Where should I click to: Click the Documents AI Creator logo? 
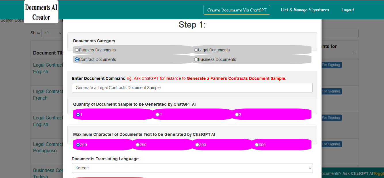click(x=41, y=11)
